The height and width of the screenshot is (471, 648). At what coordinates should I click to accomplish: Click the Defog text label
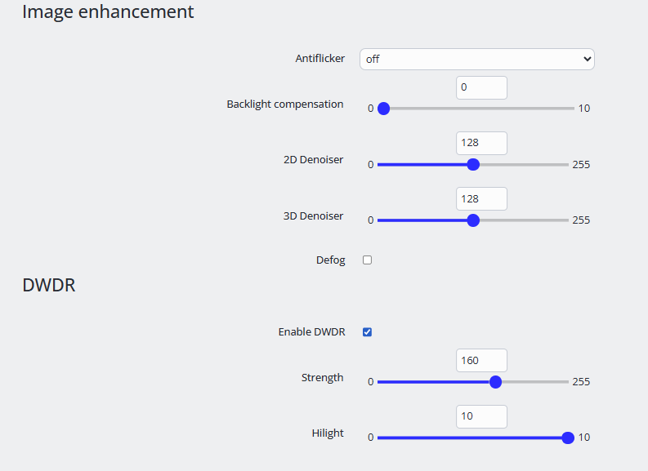[330, 260]
